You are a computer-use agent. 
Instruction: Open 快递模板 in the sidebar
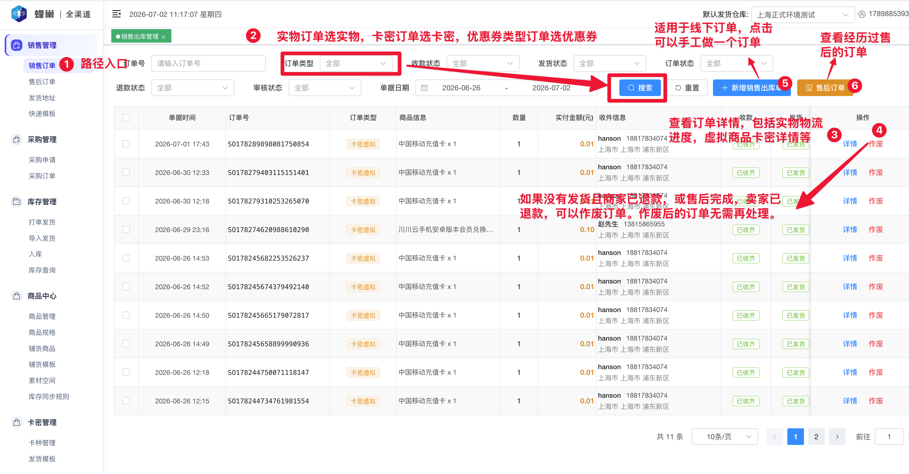coord(42,113)
